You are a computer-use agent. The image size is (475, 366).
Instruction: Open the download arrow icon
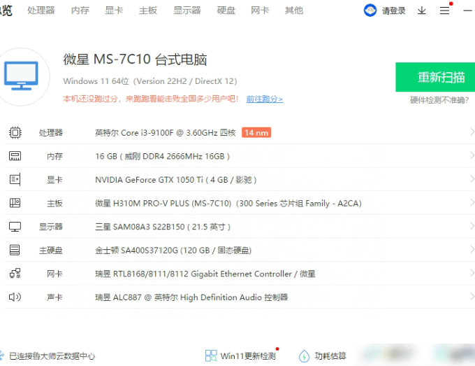422,10
